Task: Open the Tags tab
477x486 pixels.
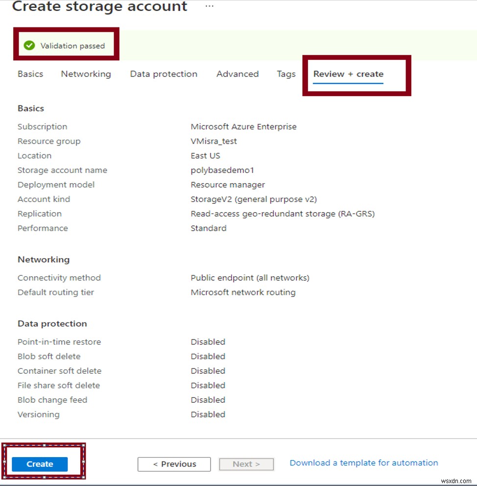Action: point(286,74)
